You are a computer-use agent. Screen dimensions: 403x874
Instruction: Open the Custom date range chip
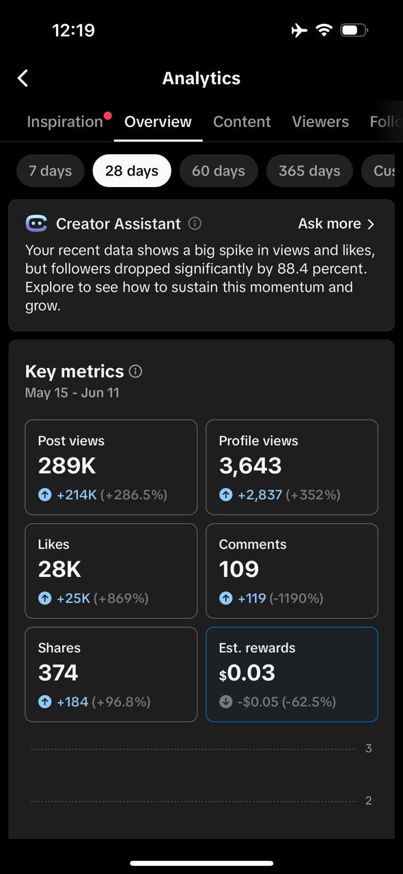pos(383,171)
